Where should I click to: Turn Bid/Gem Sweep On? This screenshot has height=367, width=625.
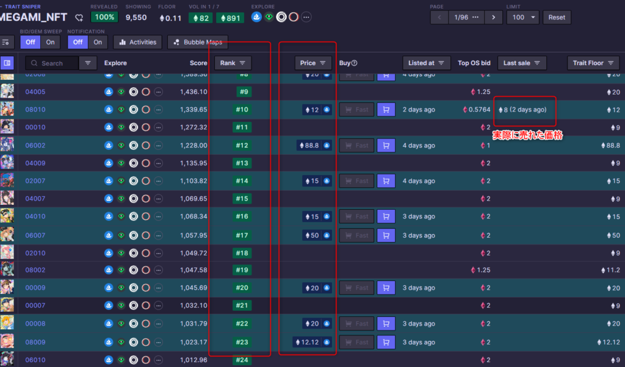[50, 42]
